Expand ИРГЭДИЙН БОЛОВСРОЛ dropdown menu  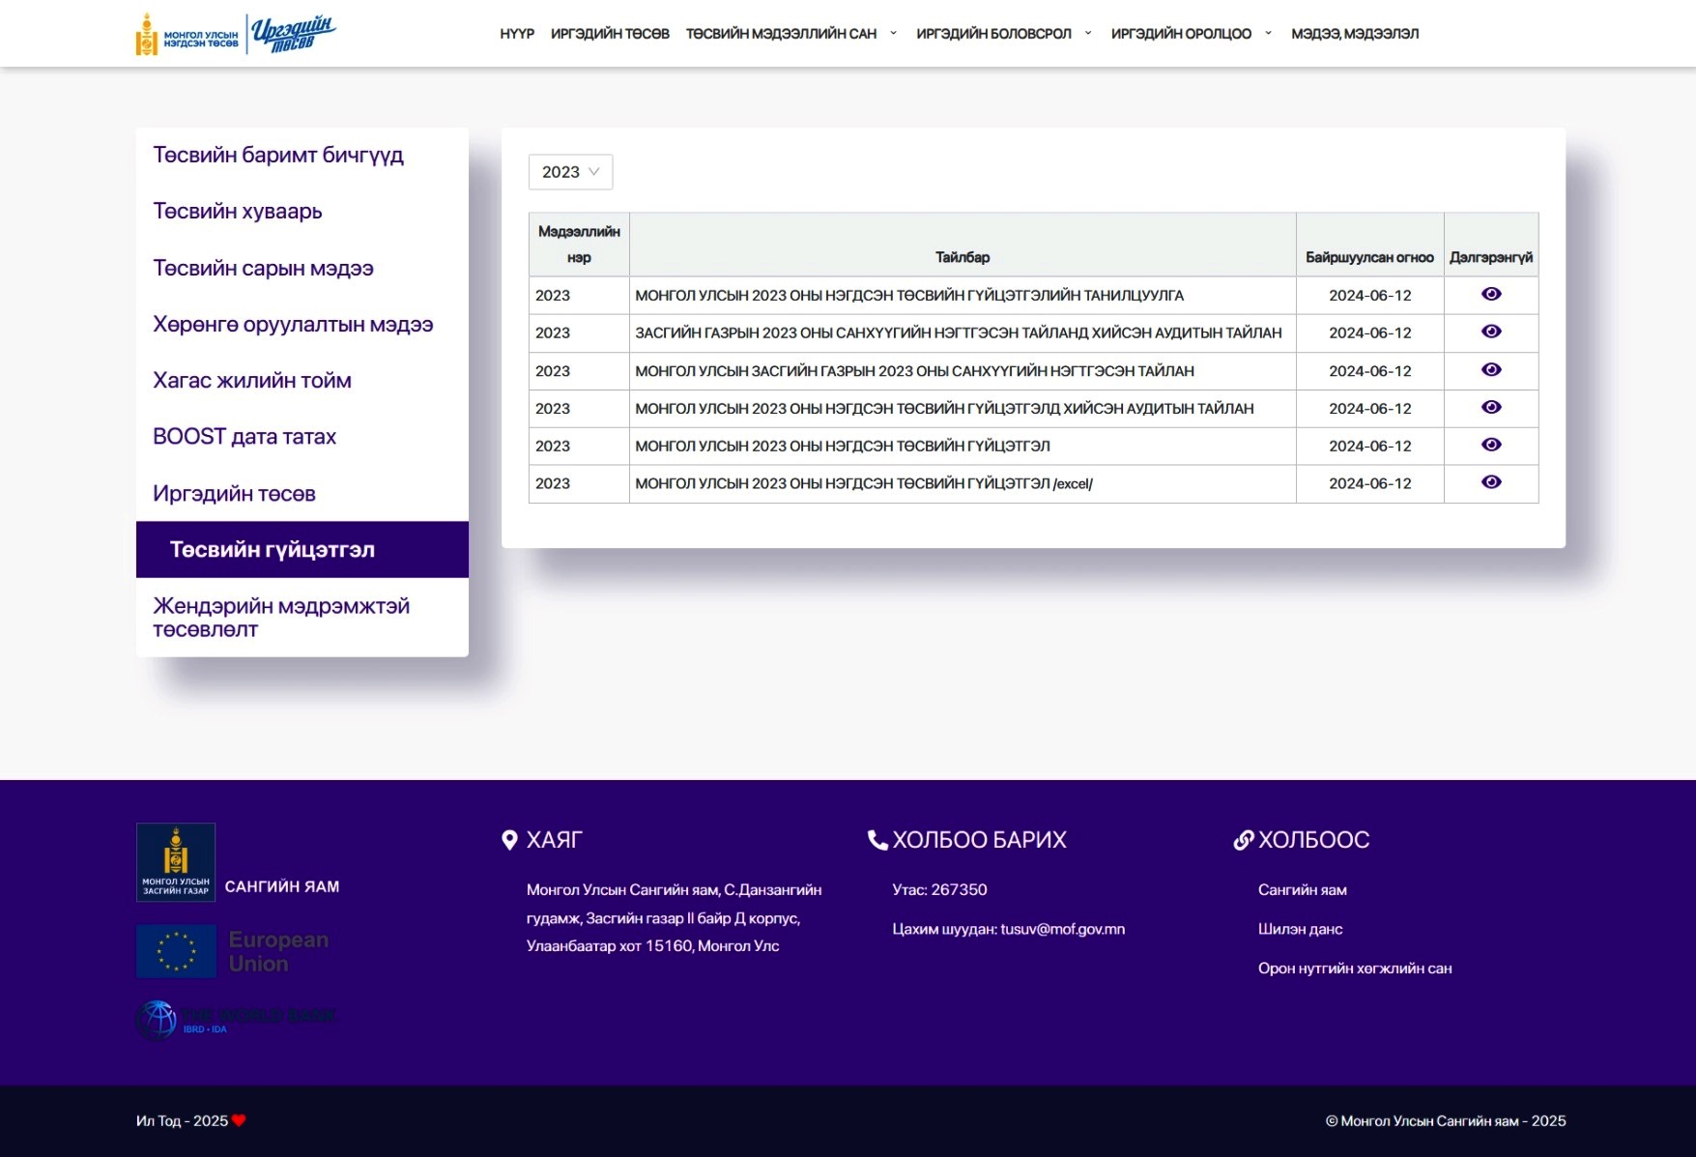(1003, 34)
